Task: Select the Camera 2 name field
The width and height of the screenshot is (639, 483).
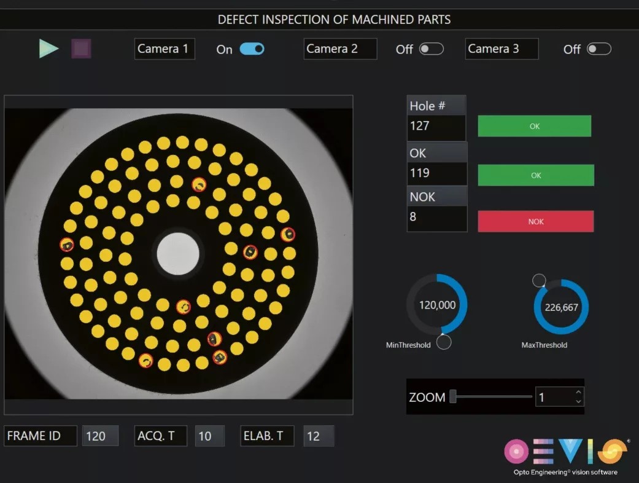Action: click(x=340, y=49)
